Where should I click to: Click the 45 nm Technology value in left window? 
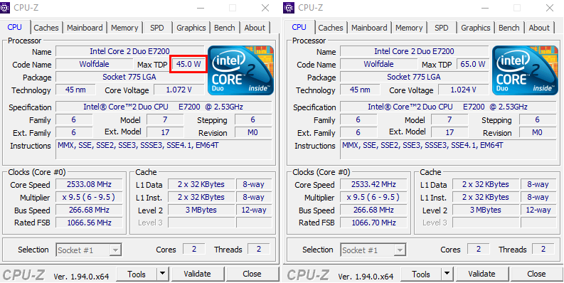[x=75, y=90]
